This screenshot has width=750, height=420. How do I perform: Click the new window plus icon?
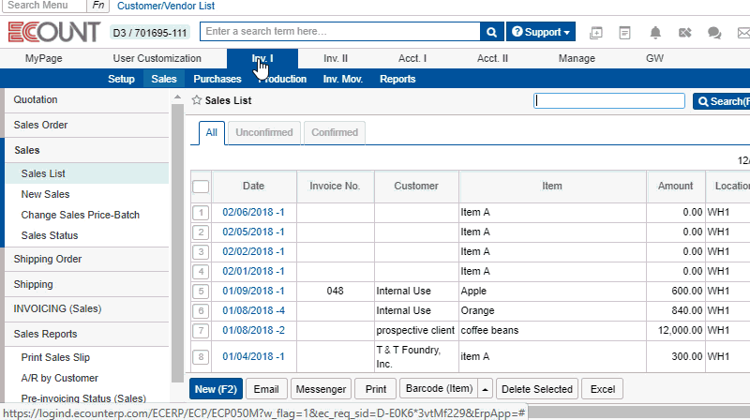click(596, 33)
